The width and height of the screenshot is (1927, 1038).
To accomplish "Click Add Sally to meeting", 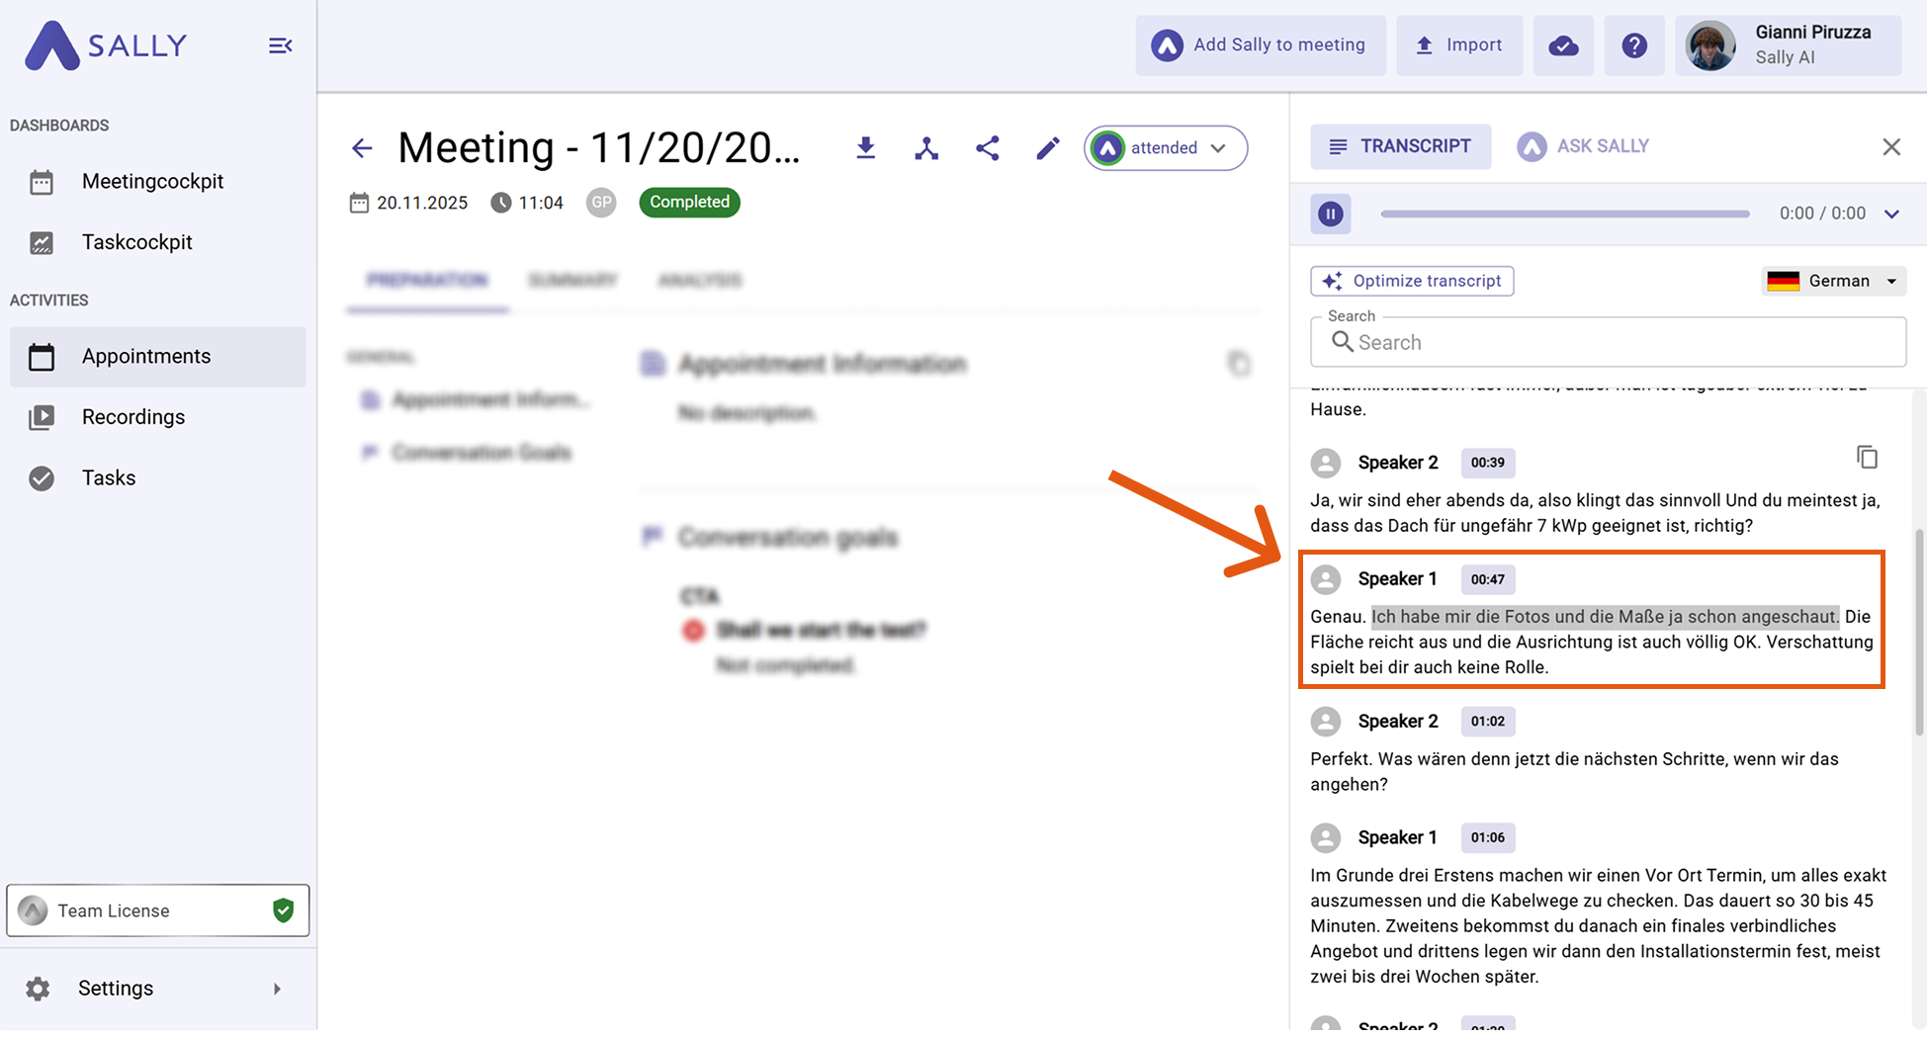I will click(x=1261, y=45).
